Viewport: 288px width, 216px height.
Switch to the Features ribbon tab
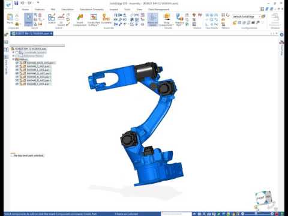[x=40, y=10]
